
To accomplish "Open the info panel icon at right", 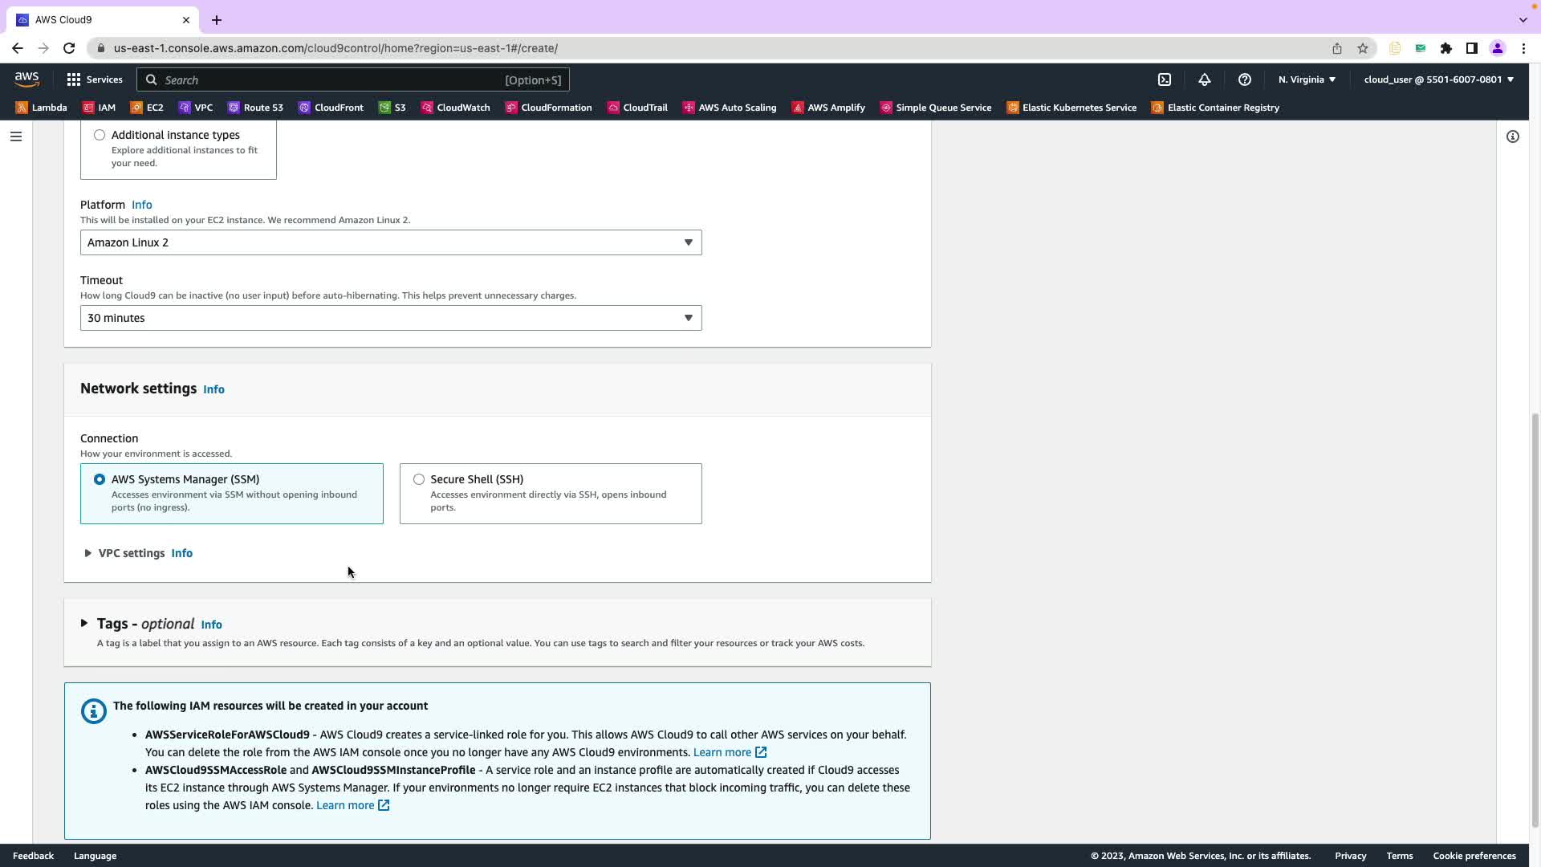I will click(1512, 136).
